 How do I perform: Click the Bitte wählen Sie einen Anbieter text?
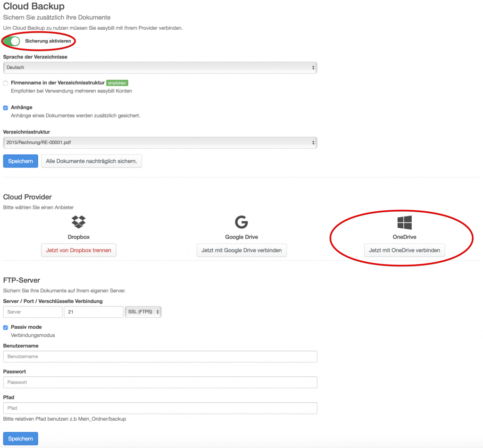point(39,207)
